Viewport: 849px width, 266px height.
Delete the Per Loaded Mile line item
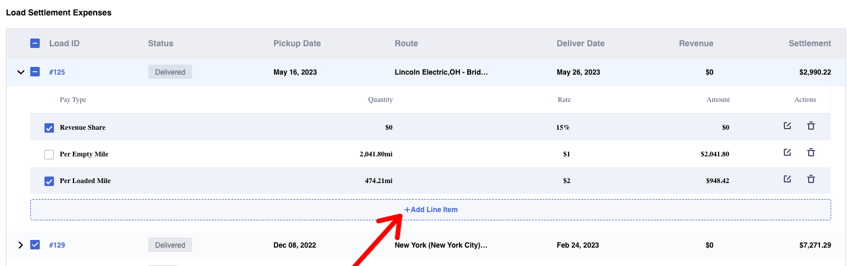pyautogui.click(x=811, y=180)
